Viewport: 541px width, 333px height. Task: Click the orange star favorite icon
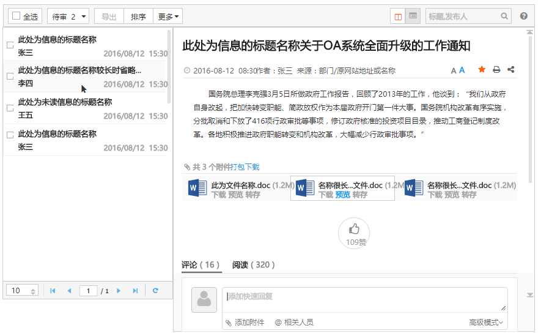click(482, 70)
